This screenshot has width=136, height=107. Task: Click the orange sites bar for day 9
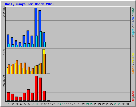pos(41,68)
